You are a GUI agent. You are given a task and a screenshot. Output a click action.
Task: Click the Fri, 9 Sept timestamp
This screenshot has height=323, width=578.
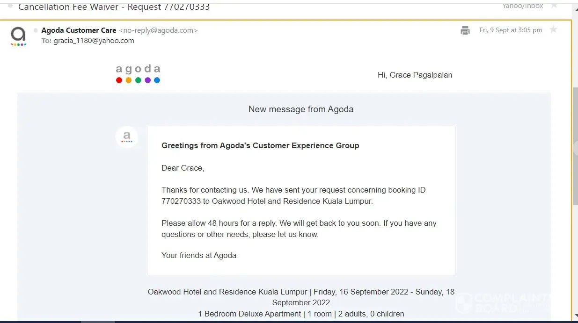click(511, 30)
